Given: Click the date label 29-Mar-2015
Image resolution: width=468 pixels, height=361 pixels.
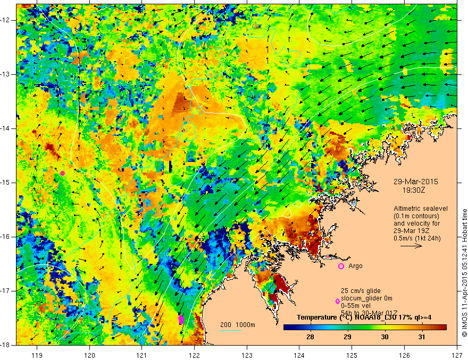Looking at the screenshot, I should click(x=416, y=182).
